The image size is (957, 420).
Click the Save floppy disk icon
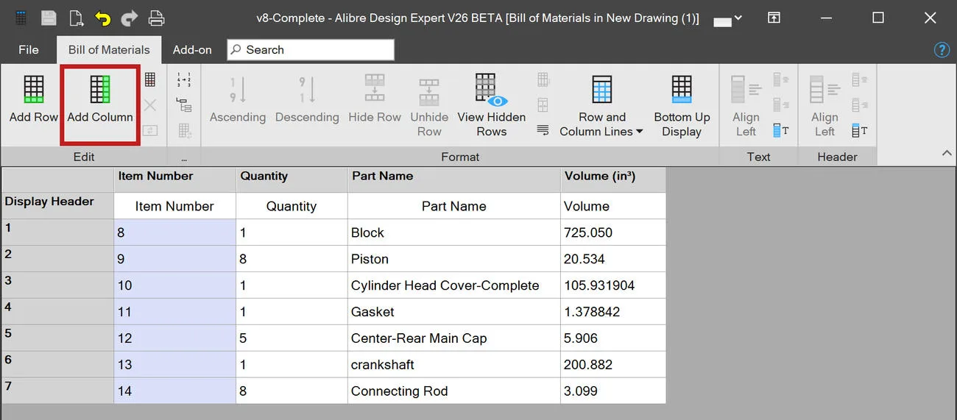click(x=49, y=18)
